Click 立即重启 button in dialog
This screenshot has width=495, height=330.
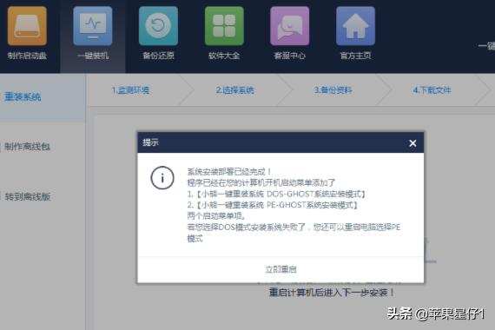point(280,269)
